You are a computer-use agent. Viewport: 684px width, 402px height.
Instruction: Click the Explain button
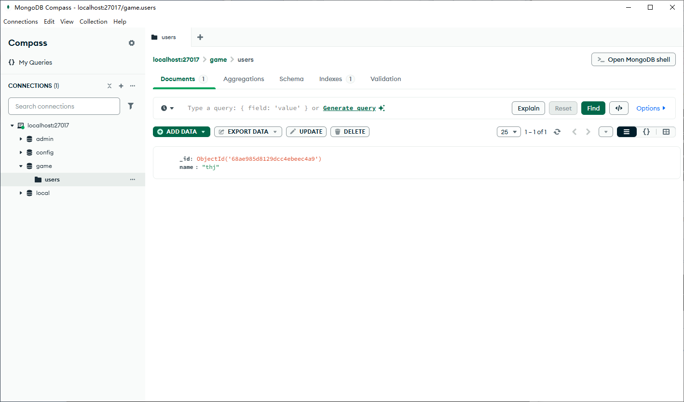point(529,108)
